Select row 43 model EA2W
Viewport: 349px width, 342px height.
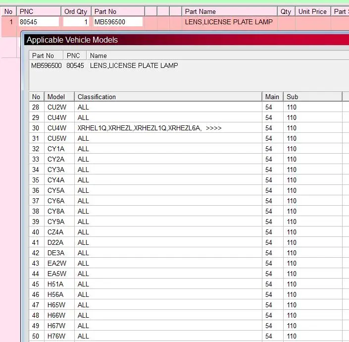pyautogui.click(x=57, y=263)
